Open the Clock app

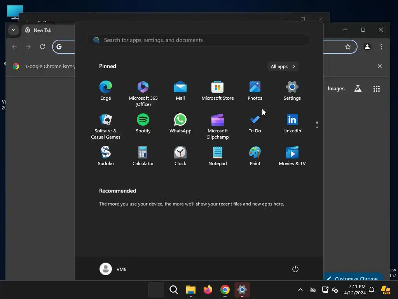180,156
